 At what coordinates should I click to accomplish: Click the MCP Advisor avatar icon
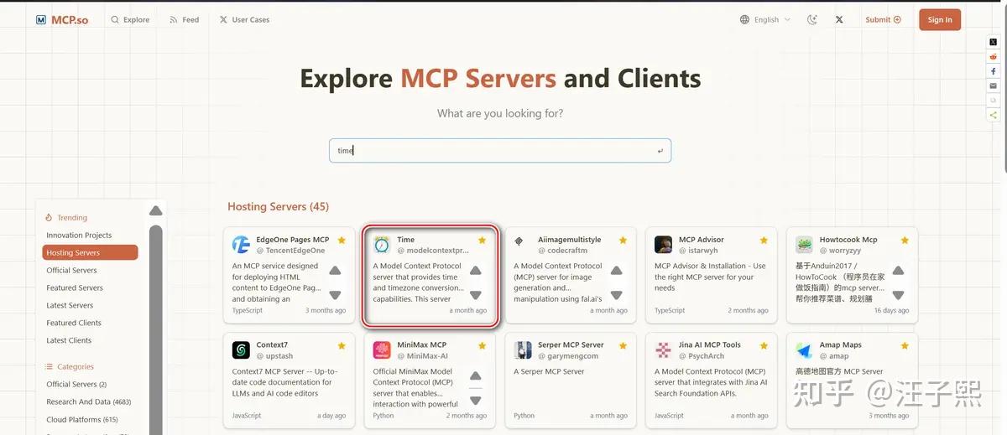click(663, 245)
